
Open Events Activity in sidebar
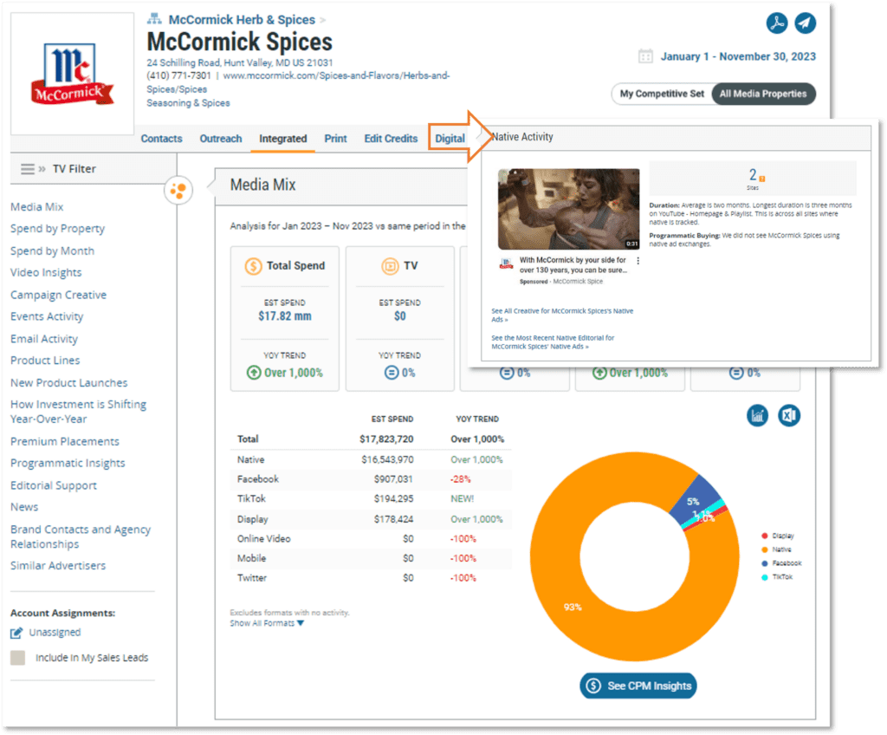(47, 316)
